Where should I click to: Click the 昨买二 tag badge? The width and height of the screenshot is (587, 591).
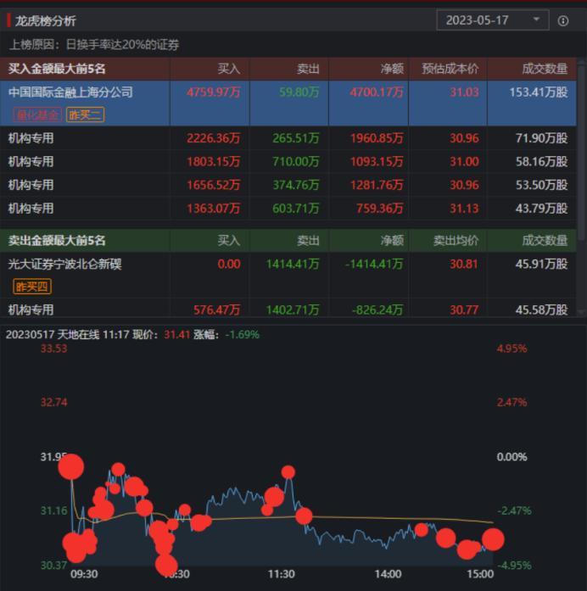coord(85,114)
